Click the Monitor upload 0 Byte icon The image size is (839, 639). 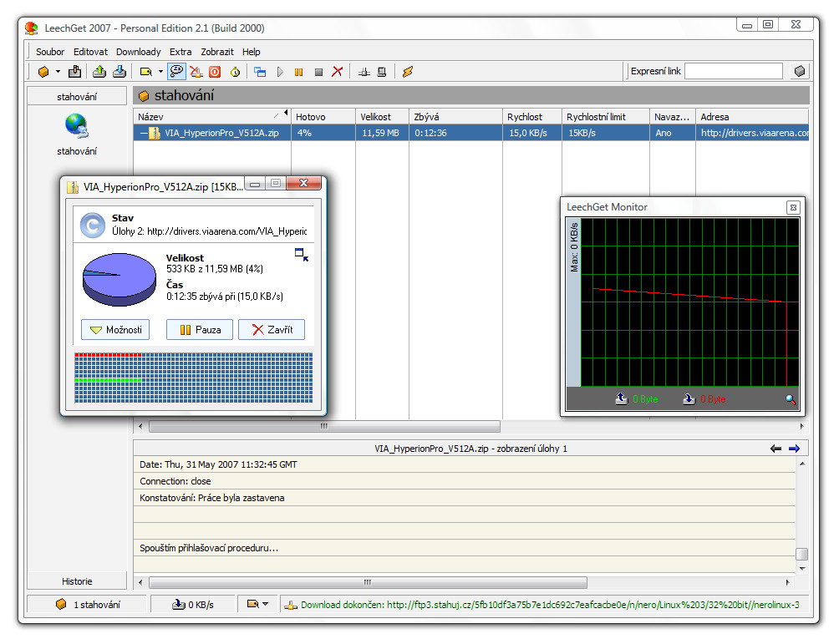(x=621, y=398)
